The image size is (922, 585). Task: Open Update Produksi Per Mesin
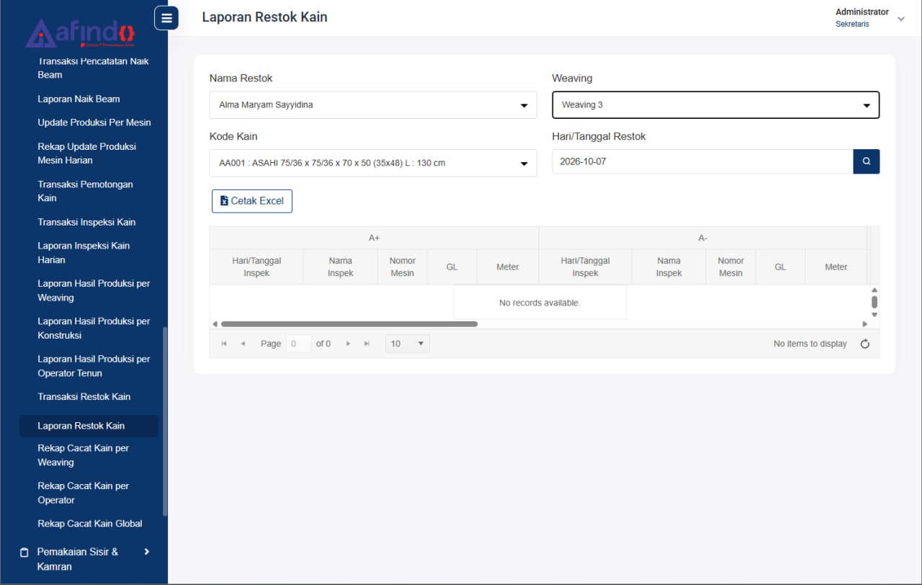94,122
